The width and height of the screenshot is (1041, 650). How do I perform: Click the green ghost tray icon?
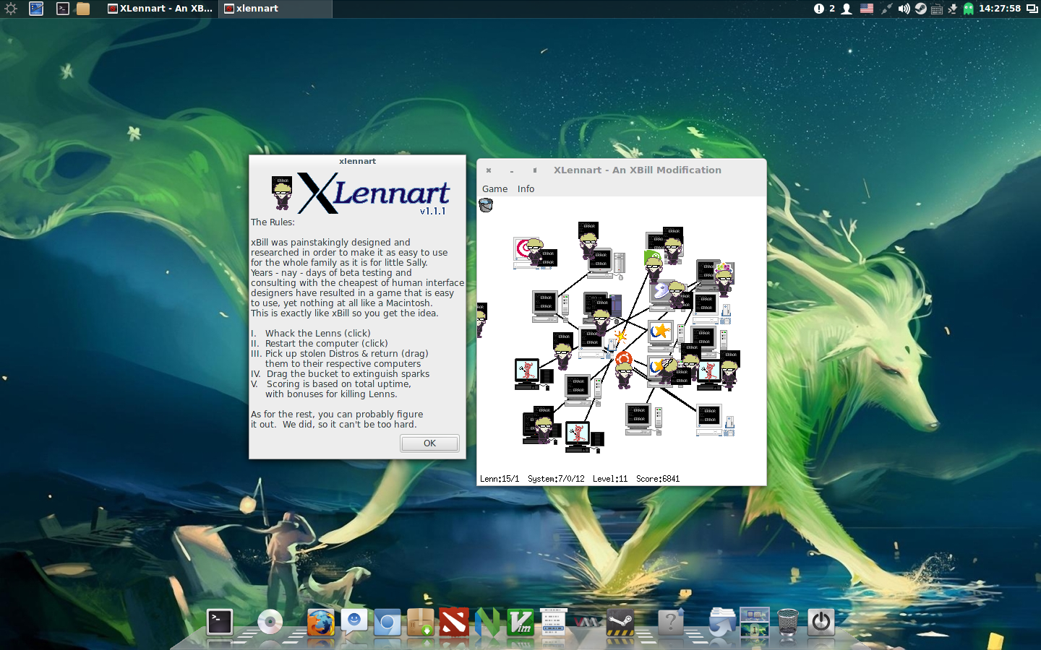click(969, 9)
